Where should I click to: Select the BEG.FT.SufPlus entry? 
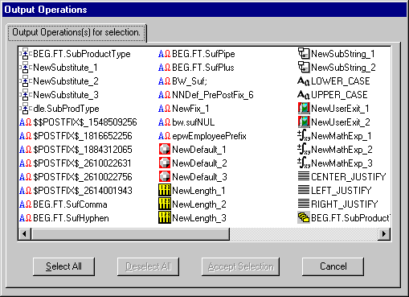[x=203, y=68]
